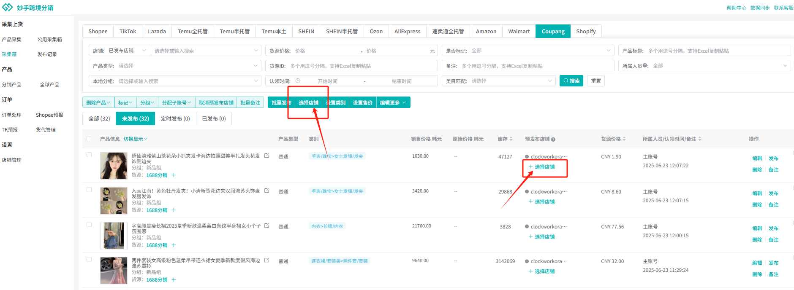The height and width of the screenshot is (290, 794).
Task: Click sort icon on 所属人员/认领时间/备注 column
Action: (700, 139)
